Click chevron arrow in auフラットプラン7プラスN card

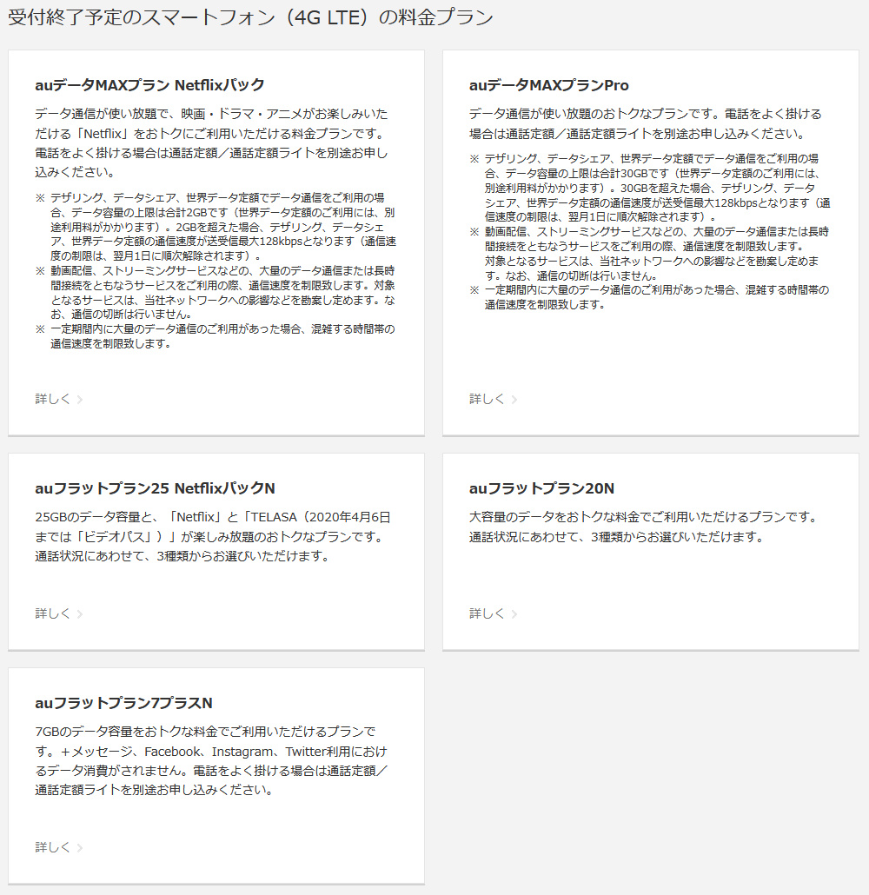80,848
